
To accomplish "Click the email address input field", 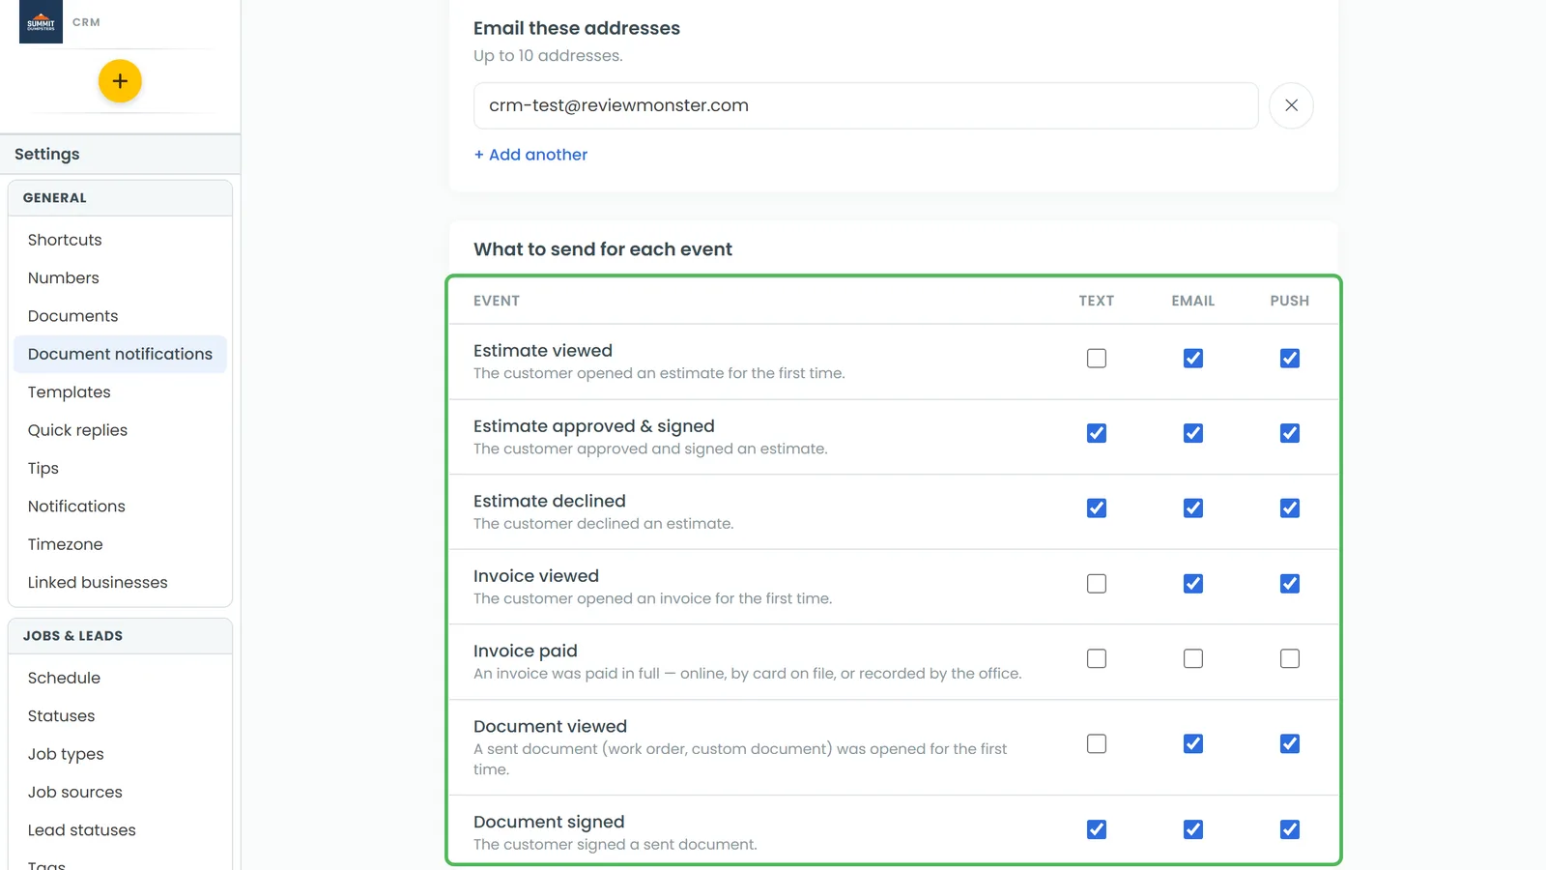I will pos(866,105).
